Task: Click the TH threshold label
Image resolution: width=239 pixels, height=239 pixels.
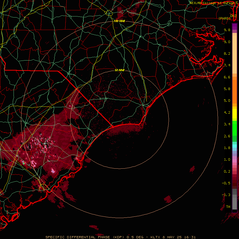Action: click(x=228, y=207)
